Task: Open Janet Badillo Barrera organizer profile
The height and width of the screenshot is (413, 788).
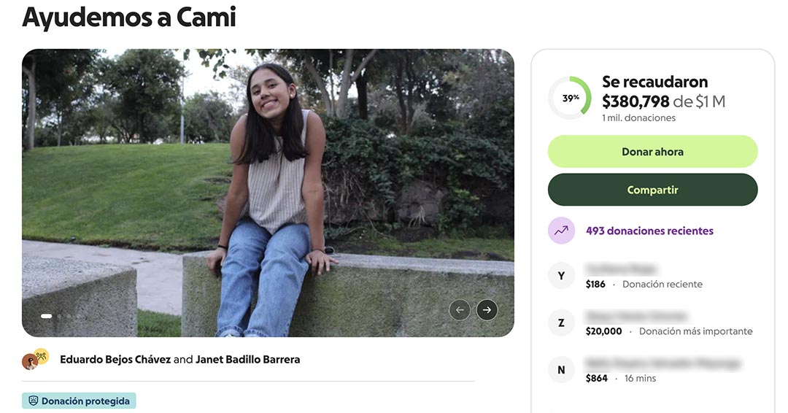Action: (248, 360)
